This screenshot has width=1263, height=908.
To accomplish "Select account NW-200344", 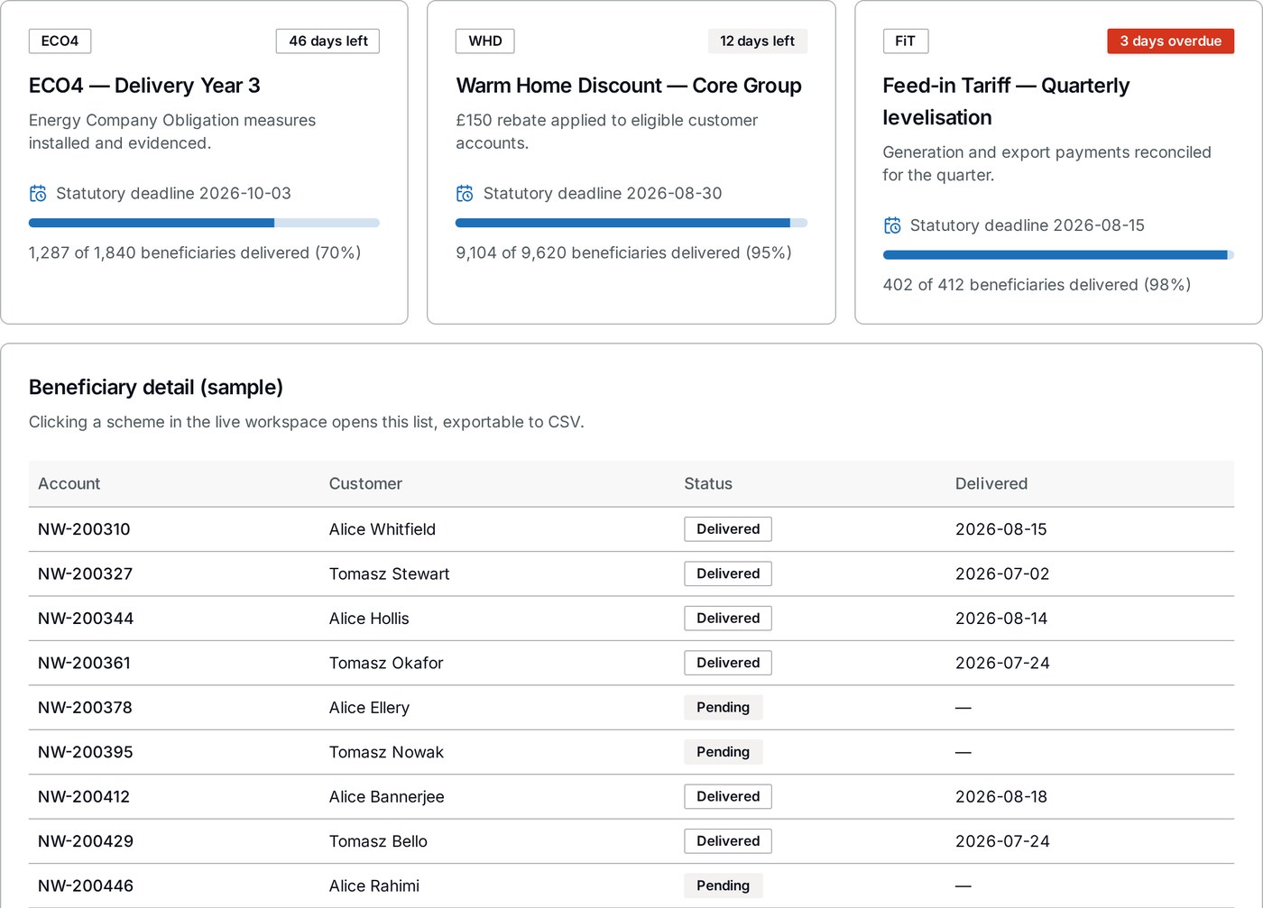I will point(86,619).
